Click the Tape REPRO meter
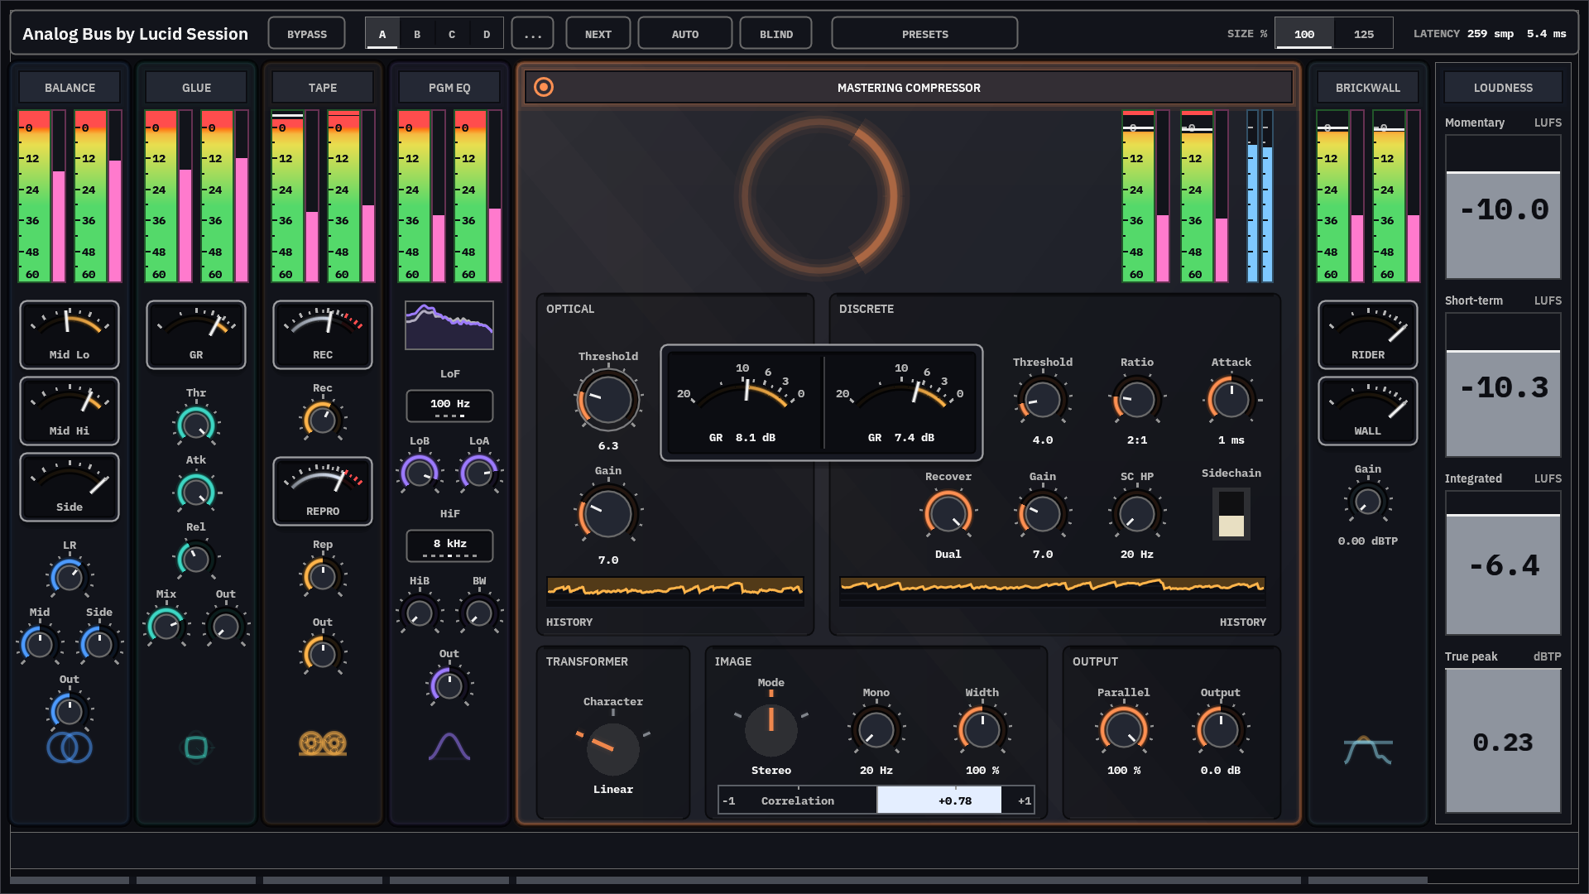The height and width of the screenshot is (894, 1589). coord(323,491)
